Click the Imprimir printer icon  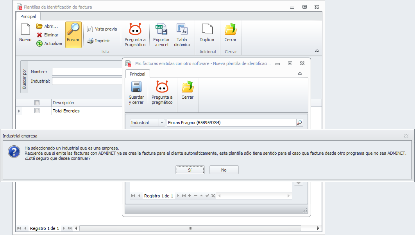(90, 41)
